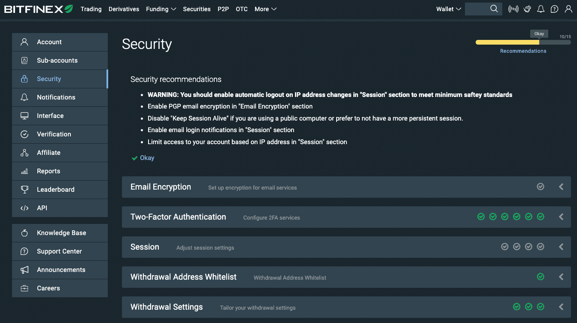Expand the Withdrawal Settings chevron
Viewport: 577px width, 323px height.
click(561, 307)
